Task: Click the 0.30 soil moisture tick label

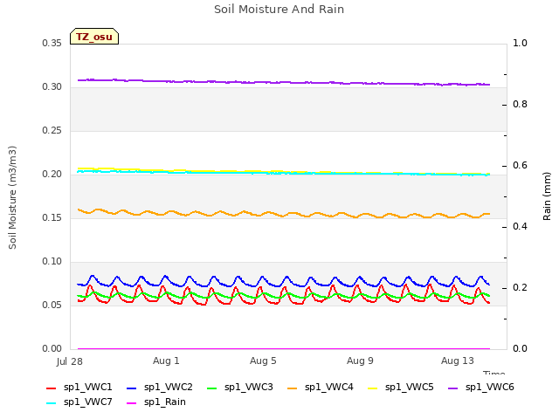Action: (x=52, y=87)
